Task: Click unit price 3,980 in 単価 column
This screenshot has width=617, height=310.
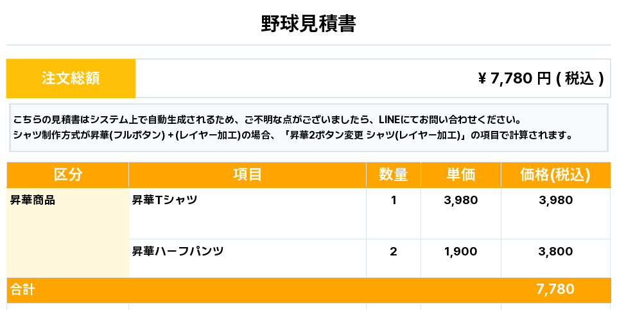Action: tap(461, 200)
